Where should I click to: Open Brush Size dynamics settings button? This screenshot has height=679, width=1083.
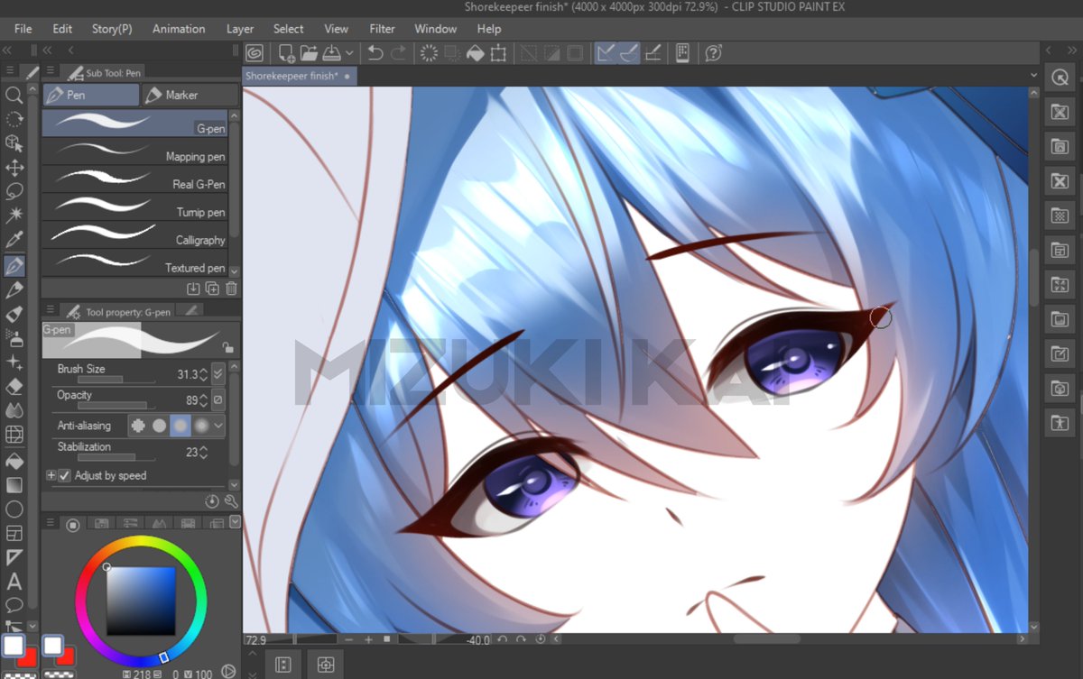click(x=218, y=372)
